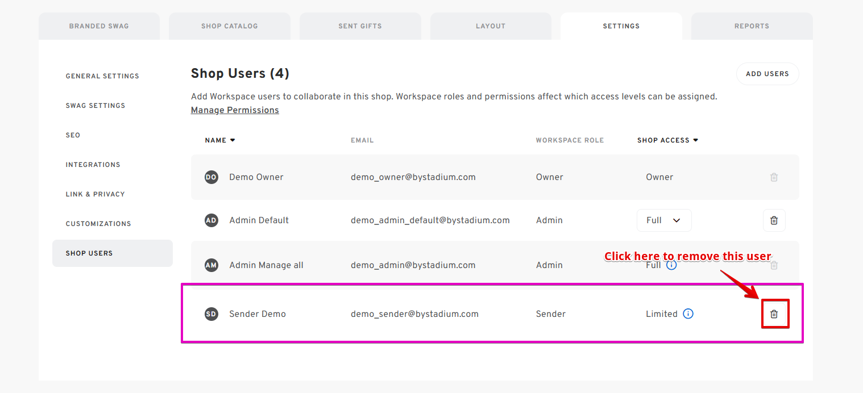The height and width of the screenshot is (393, 863).
Task: Click the DO avatar for Demo Owner
Action: (x=211, y=177)
